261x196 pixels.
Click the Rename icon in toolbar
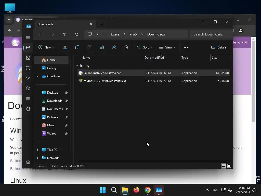coord(101,47)
